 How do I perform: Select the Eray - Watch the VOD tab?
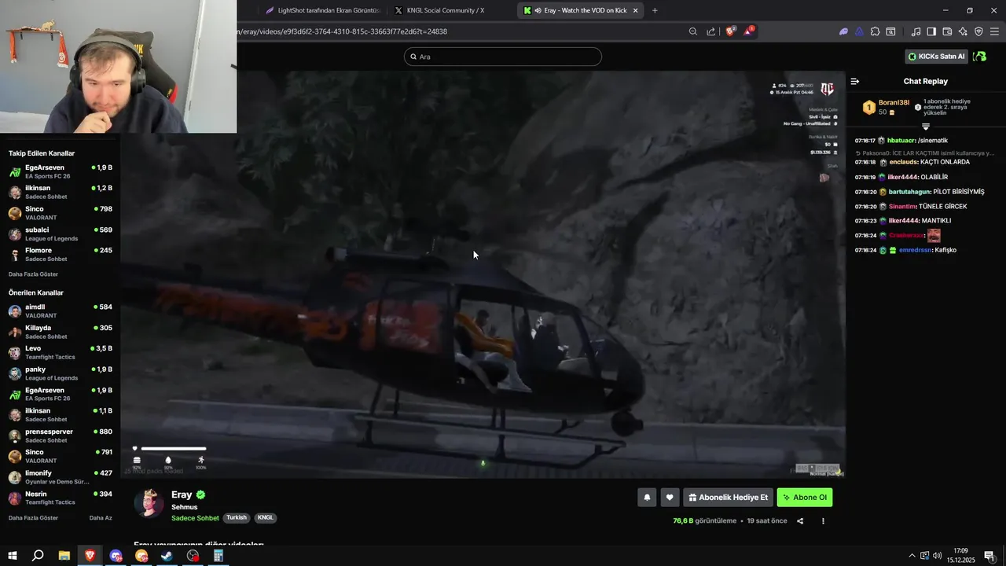coord(580,10)
